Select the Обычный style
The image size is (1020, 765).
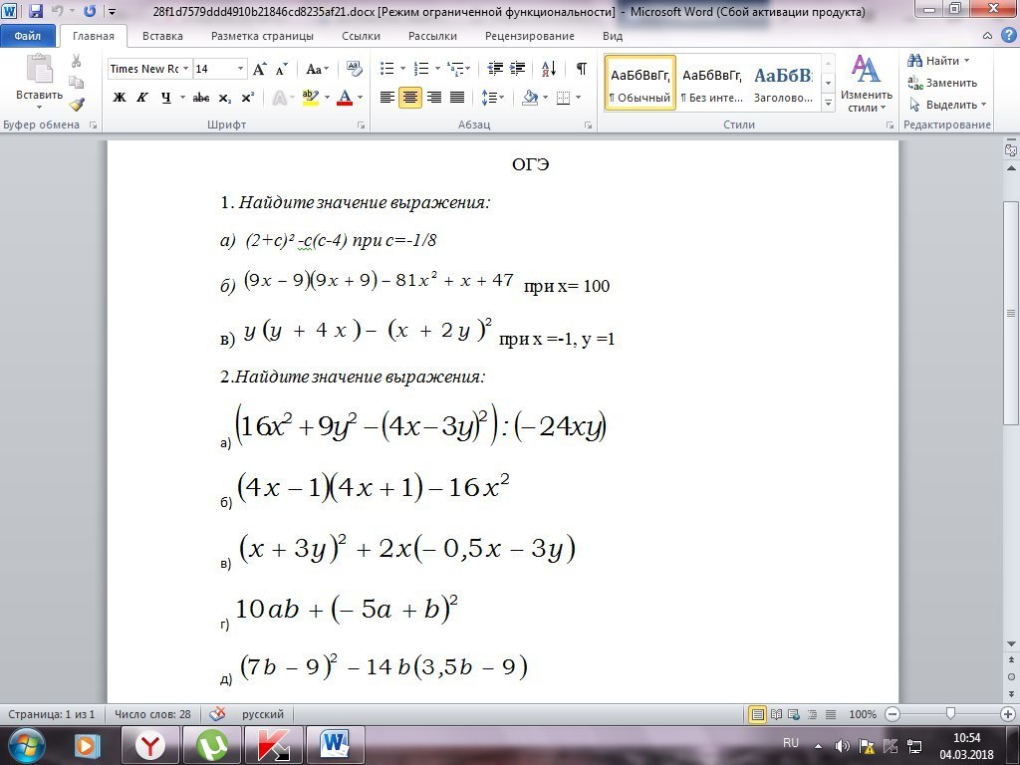638,82
